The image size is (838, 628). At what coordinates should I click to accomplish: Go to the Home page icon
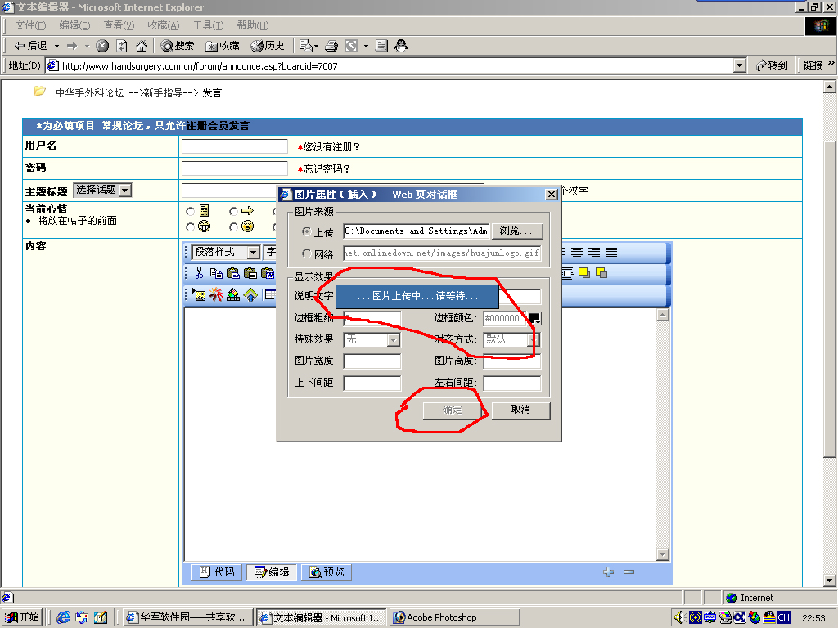pos(142,46)
